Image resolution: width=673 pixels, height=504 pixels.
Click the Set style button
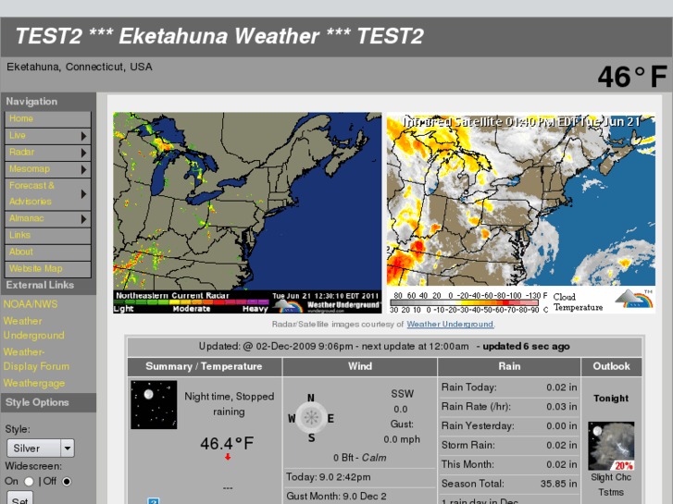click(x=19, y=498)
